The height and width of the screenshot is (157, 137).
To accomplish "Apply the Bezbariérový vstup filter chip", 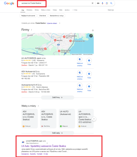I will (57, 16).
